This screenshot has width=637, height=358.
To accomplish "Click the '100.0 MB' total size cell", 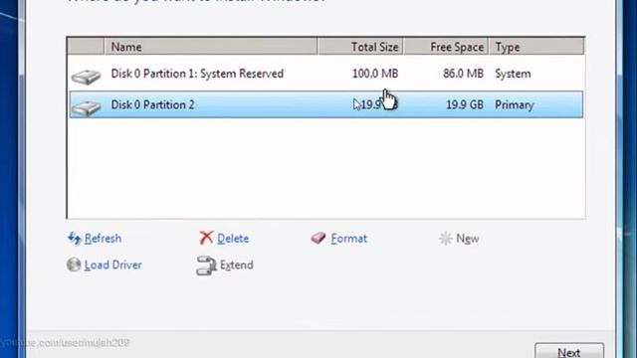I will [375, 74].
